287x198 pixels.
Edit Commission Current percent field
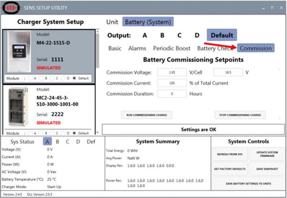[172, 83]
